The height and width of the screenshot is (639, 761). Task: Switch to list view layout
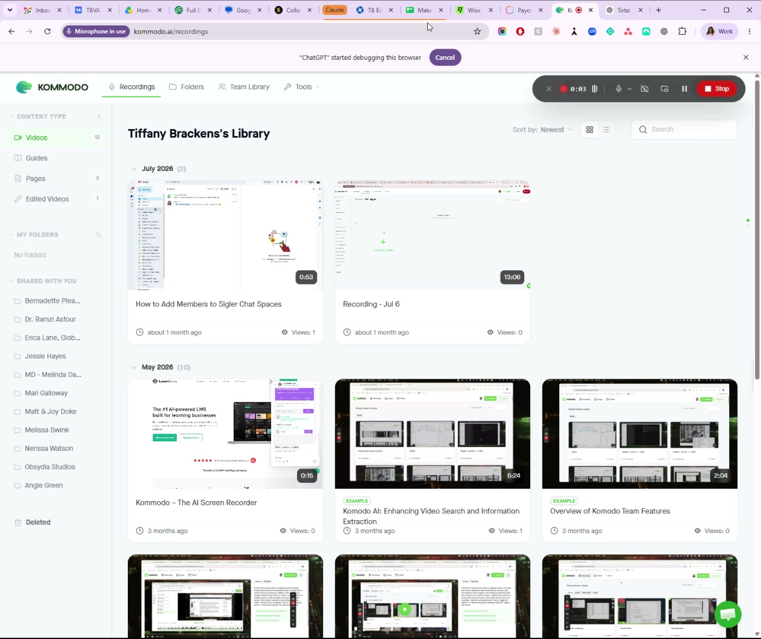coord(606,130)
